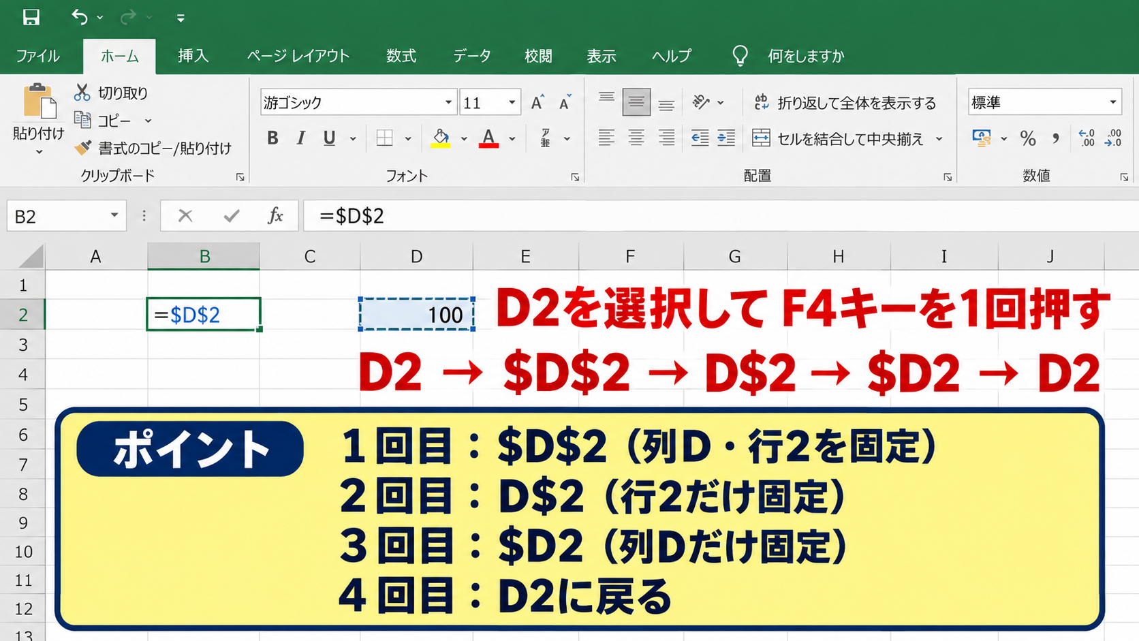Click the percent style icon

1028,138
